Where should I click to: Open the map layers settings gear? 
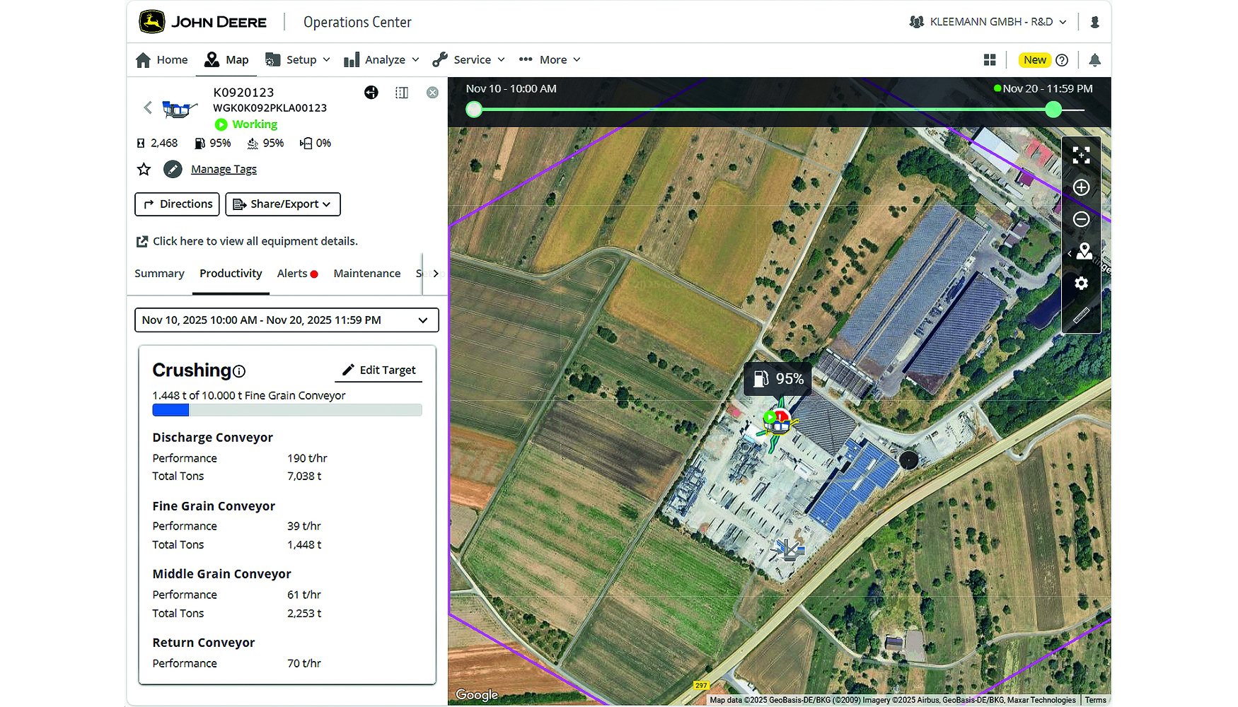(1081, 283)
